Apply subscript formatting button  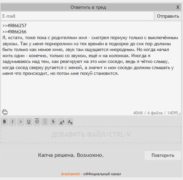click(x=69, y=122)
